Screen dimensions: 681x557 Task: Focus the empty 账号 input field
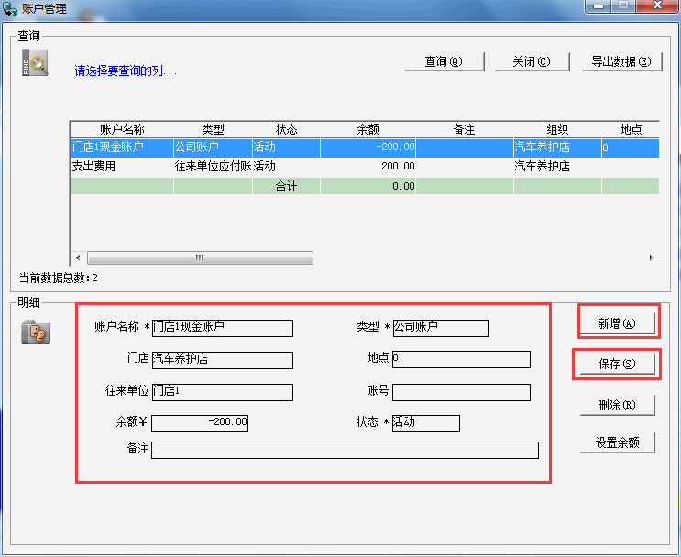461,392
